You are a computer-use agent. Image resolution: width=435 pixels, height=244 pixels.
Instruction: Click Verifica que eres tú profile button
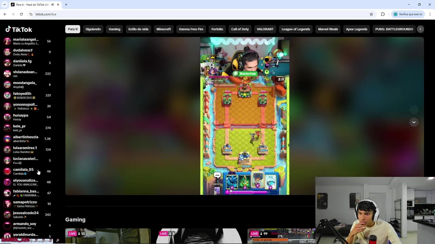[x=408, y=14]
